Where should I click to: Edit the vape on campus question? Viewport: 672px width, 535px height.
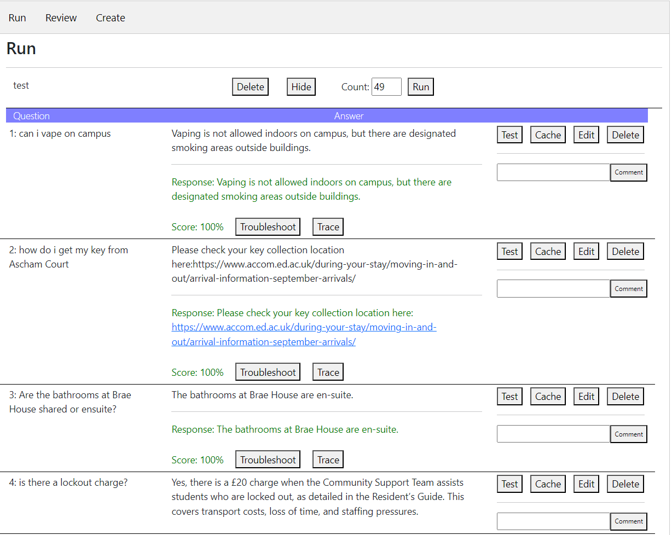point(586,135)
